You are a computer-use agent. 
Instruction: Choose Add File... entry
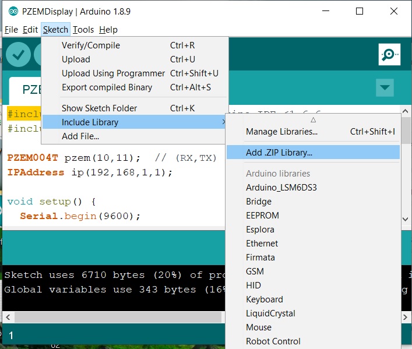[x=134, y=136]
